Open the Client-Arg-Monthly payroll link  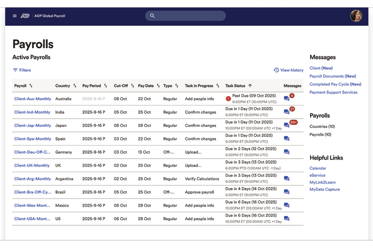tap(33, 179)
